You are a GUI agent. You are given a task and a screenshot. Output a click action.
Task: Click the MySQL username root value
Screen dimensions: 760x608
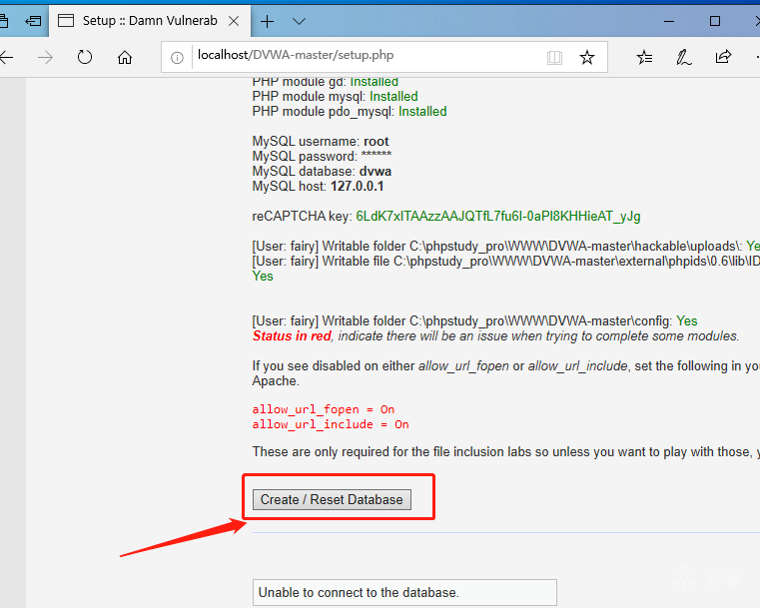(x=377, y=142)
